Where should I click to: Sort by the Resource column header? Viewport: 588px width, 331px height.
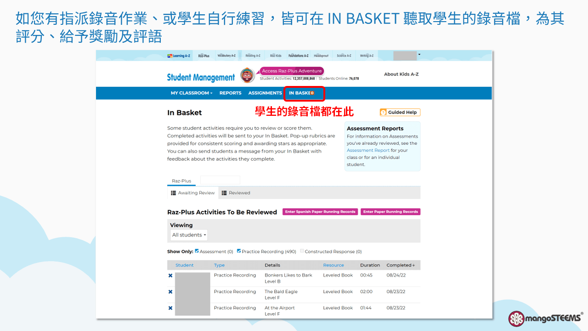click(334, 265)
